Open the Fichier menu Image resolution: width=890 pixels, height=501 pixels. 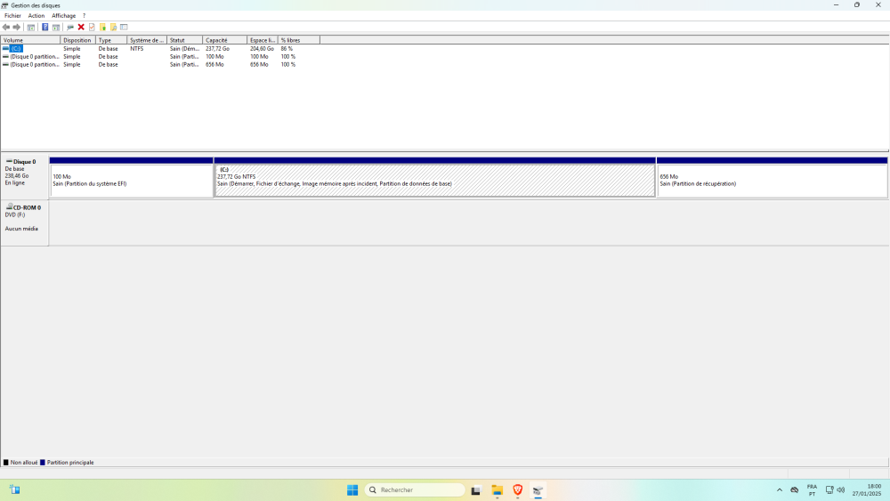pyautogui.click(x=12, y=16)
